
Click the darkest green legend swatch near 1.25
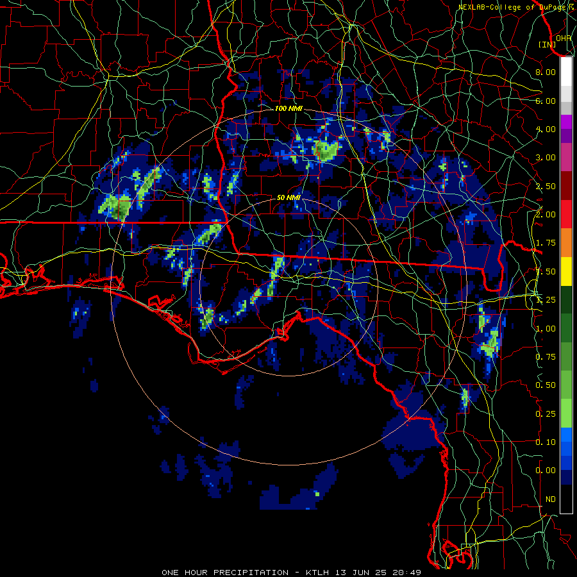click(x=566, y=299)
